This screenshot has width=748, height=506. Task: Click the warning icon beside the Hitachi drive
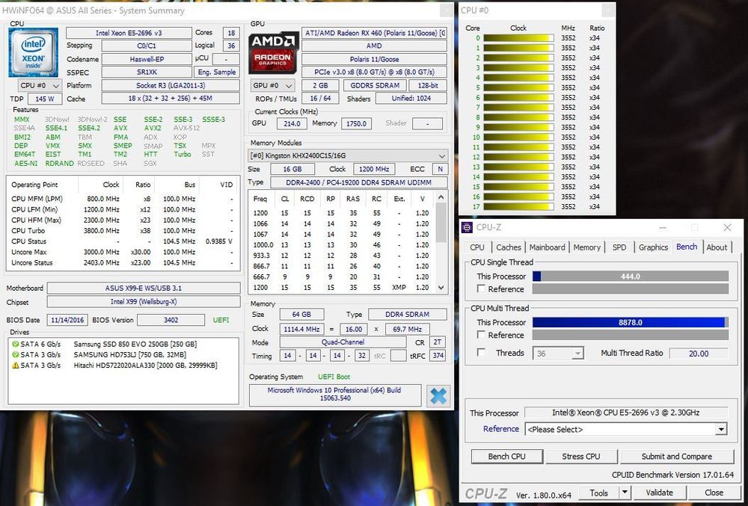(x=15, y=365)
